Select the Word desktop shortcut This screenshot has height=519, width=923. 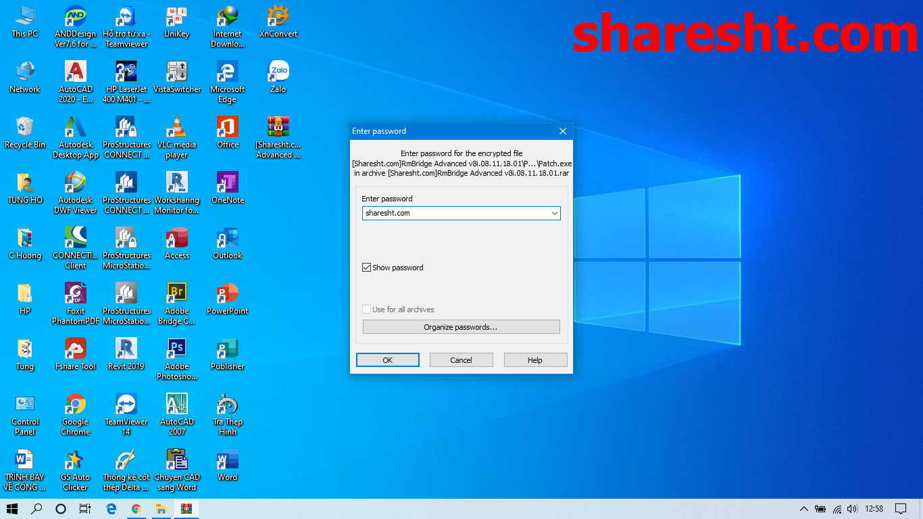click(x=228, y=465)
